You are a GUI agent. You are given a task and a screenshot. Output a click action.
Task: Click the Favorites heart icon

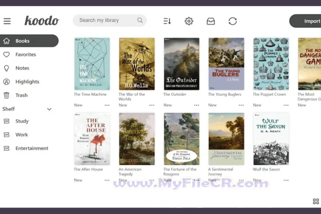pyautogui.click(x=7, y=54)
